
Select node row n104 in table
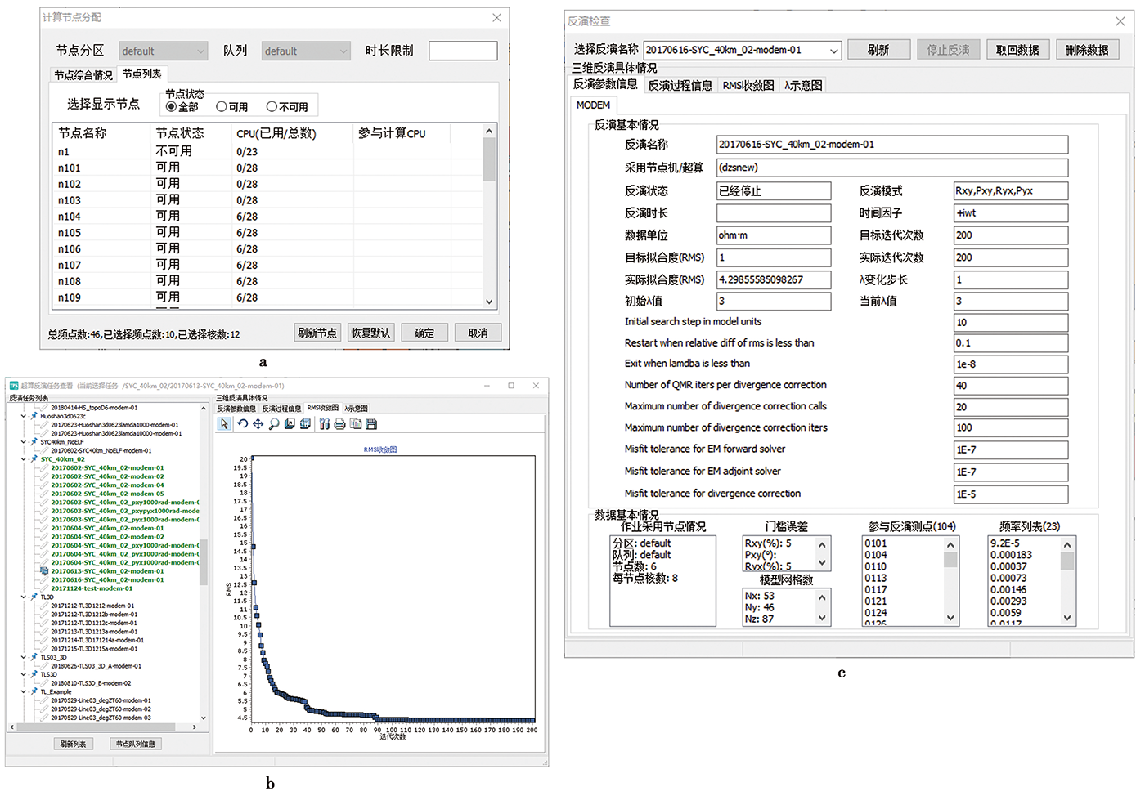(x=267, y=217)
